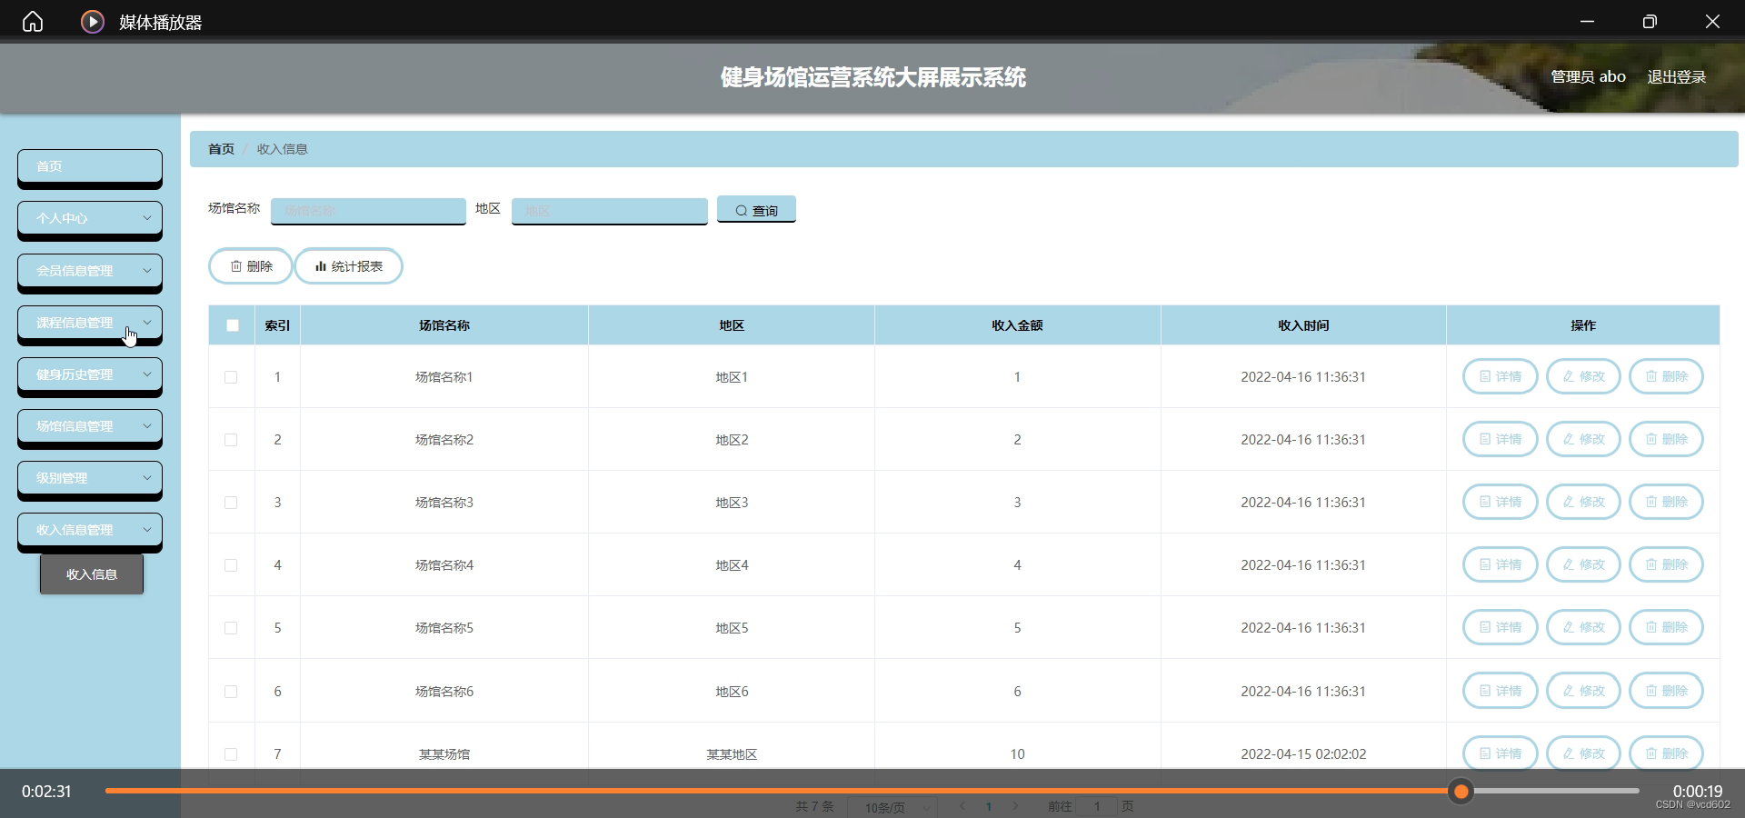
Task: Click the trash icon on 某某场馆 row 删除
Action: [1651, 753]
